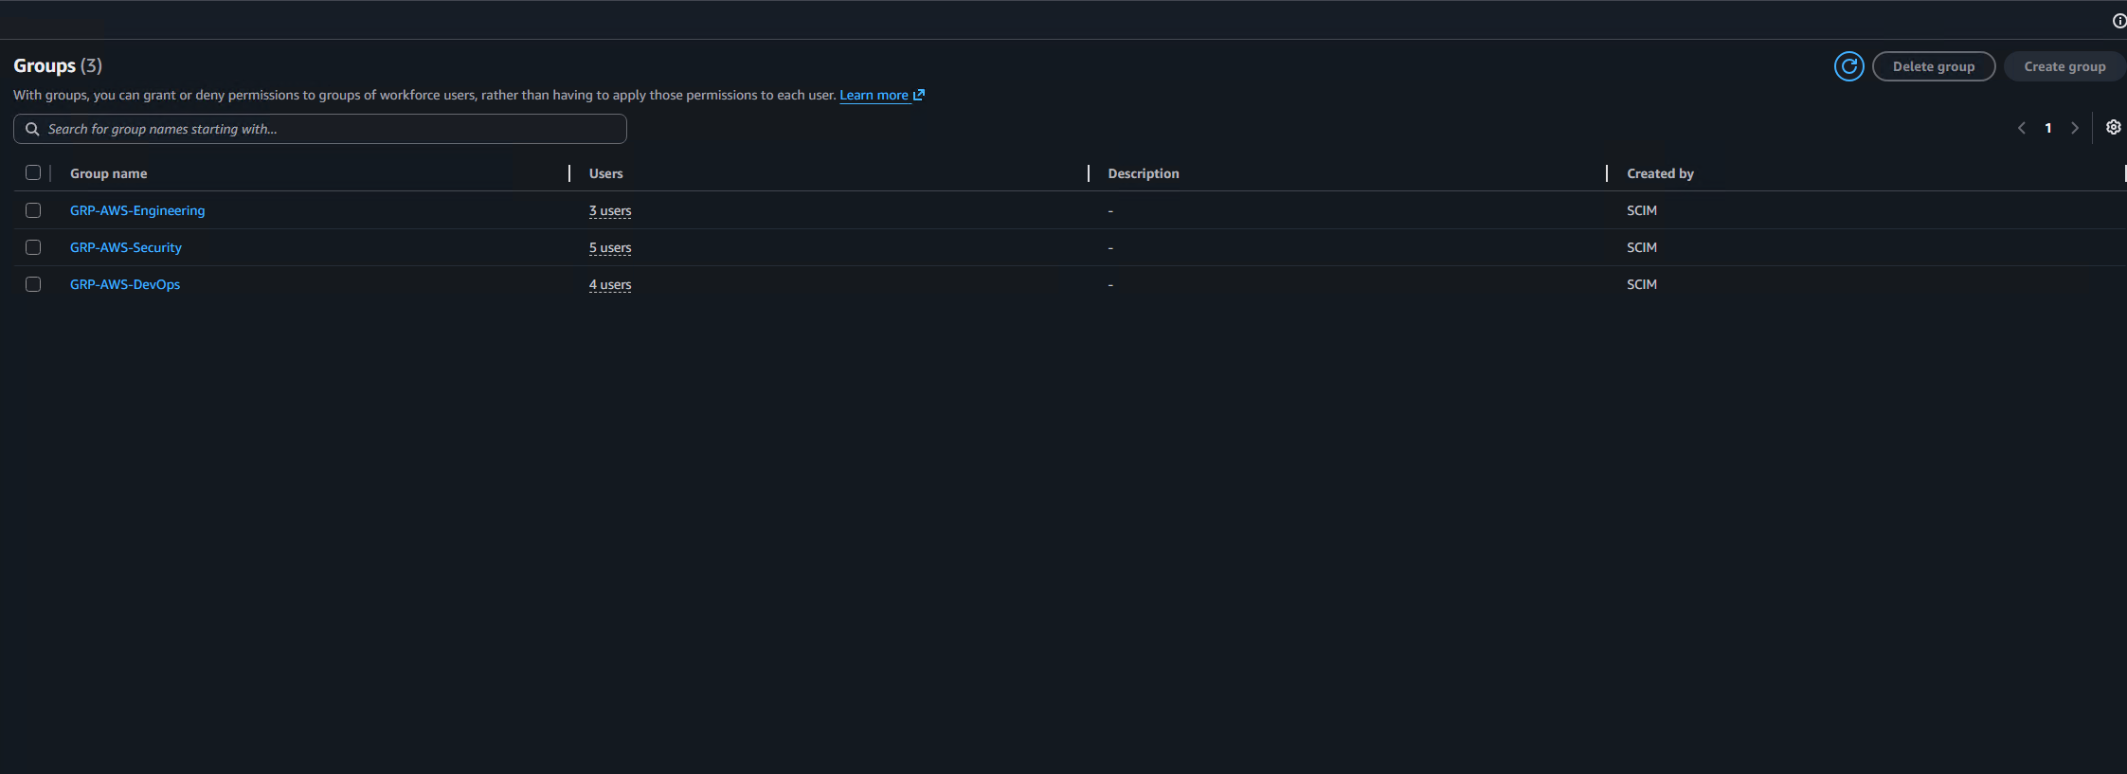Click SCIM in the GRP-AWS-Engineering row
2127x774 pixels.
pos(1642,210)
